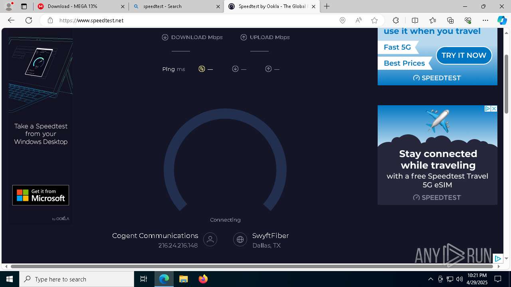The image size is (511, 287).
Task: Open Browser essentials heart icon
Action: (x=468, y=20)
